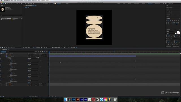Select the Brush tool
Image resolution: width=181 pixels, height=102 pixels.
point(25,4)
